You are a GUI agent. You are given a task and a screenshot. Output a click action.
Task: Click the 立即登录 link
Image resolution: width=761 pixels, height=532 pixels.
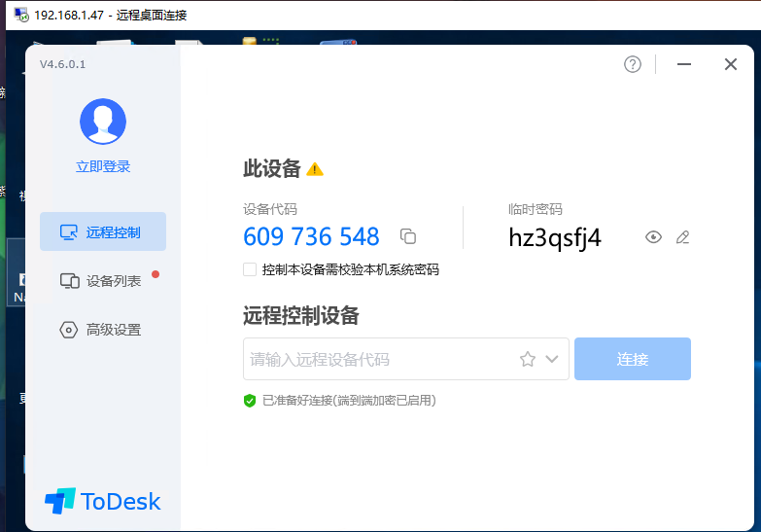pyautogui.click(x=103, y=166)
